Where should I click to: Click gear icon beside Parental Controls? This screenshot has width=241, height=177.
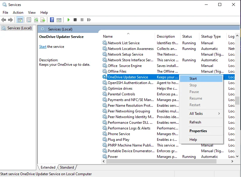105,94
